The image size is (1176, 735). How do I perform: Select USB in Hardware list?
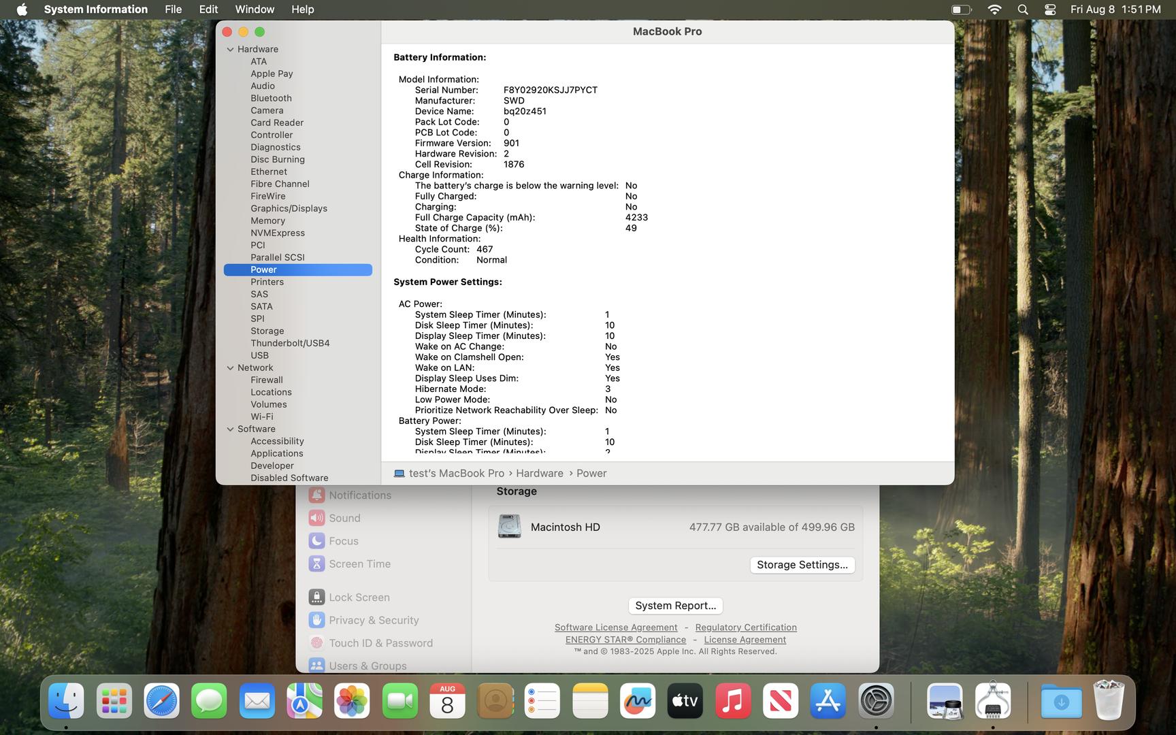[259, 355]
